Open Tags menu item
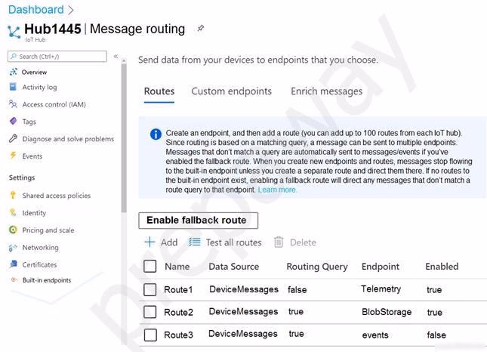Viewport: 487px width, 352px height. coord(29,122)
